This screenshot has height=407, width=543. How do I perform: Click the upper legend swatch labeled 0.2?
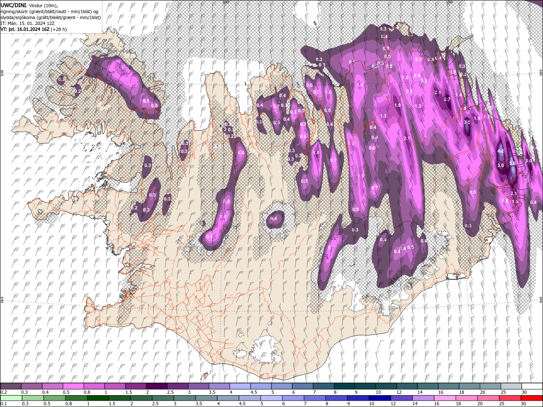[x=11, y=386]
